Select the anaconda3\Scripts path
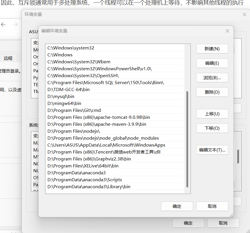Viewport: 250px width, 233px height. (x=116, y=180)
